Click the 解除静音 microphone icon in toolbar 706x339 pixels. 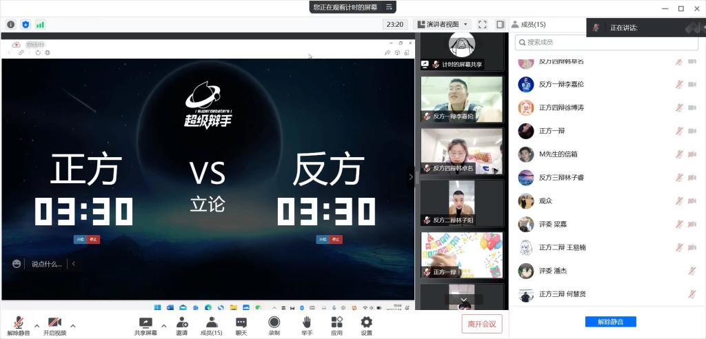coord(18,322)
